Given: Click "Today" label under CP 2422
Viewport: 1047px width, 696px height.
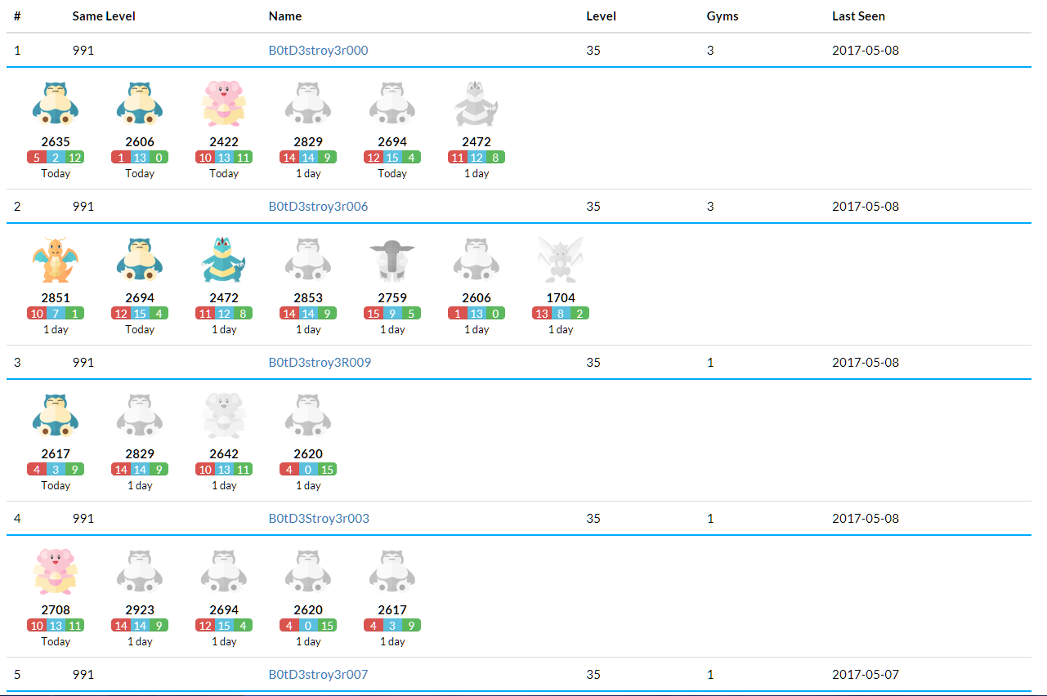Looking at the screenshot, I should pos(224,173).
